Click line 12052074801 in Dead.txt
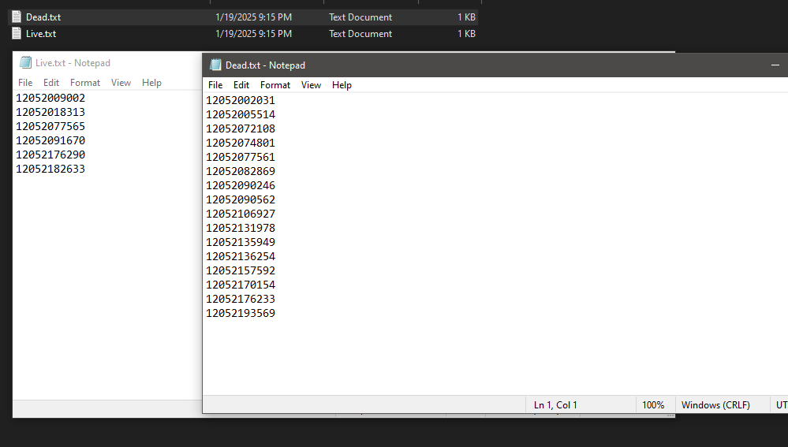 pos(241,143)
